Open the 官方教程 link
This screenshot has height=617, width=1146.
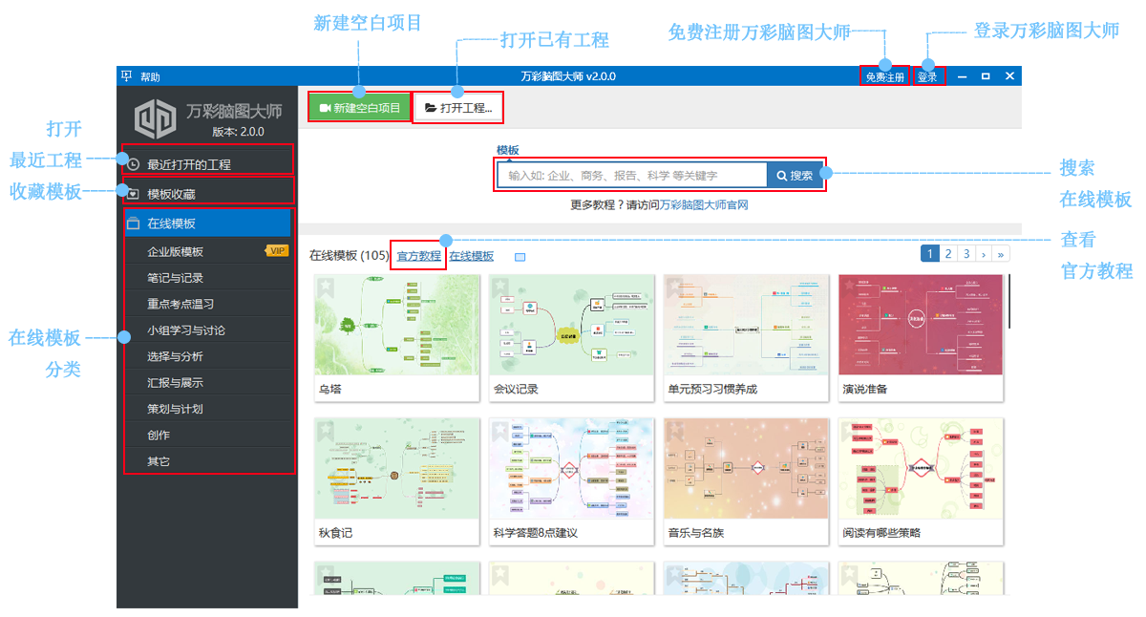[418, 256]
